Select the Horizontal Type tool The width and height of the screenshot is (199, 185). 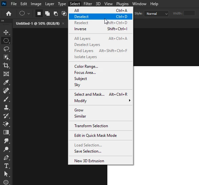tap(6, 166)
